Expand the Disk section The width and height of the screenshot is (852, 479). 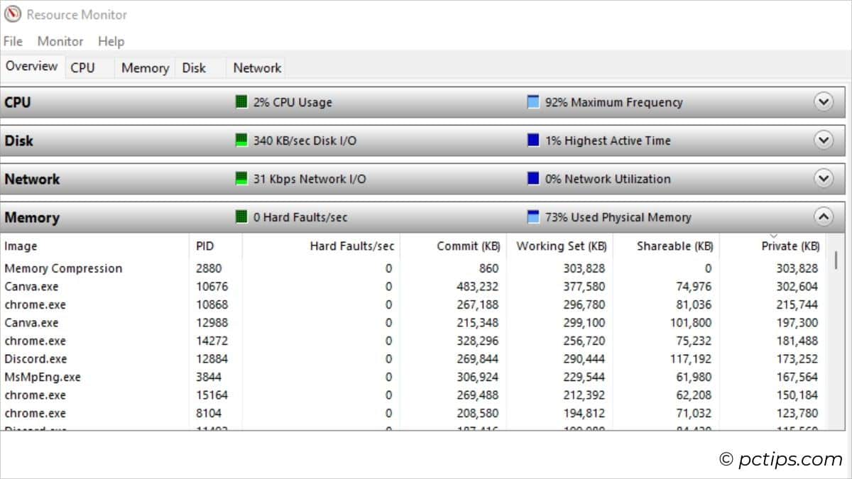click(x=824, y=140)
